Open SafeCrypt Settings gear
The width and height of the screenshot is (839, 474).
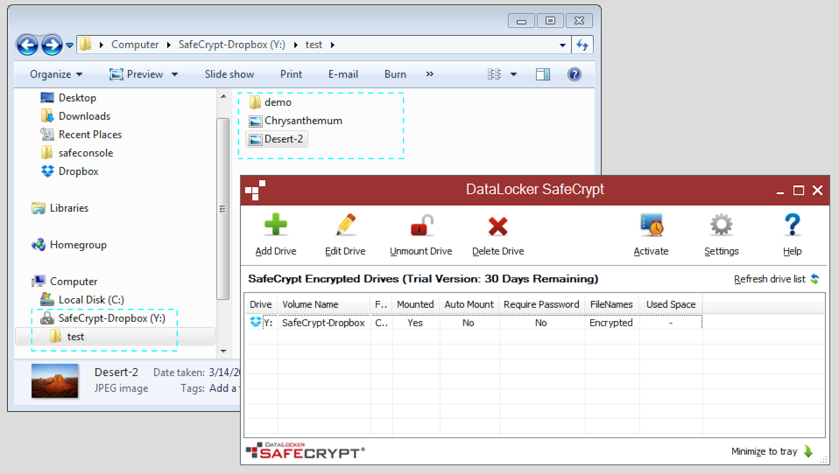722,225
